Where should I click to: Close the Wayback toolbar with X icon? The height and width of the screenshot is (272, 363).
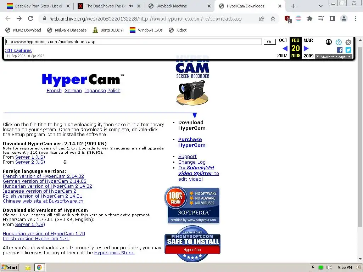click(348, 42)
